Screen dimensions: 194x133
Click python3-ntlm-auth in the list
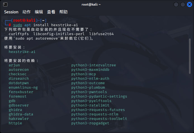90,79
